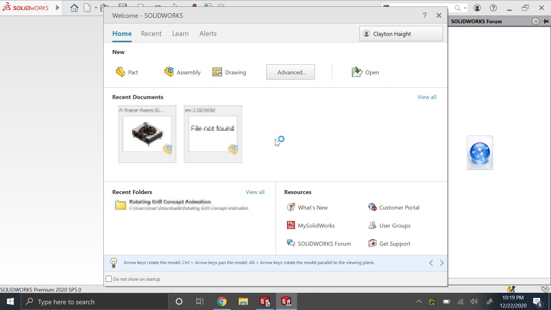Switch to the Recent tab
Viewport: 551px width, 310px height.
point(151,34)
